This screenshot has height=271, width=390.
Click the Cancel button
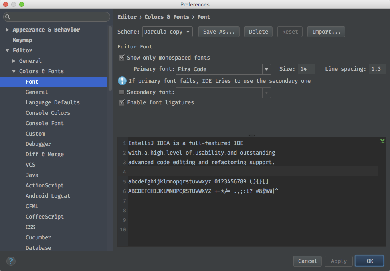click(307, 261)
